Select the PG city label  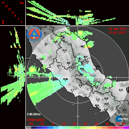tap(64, 50)
